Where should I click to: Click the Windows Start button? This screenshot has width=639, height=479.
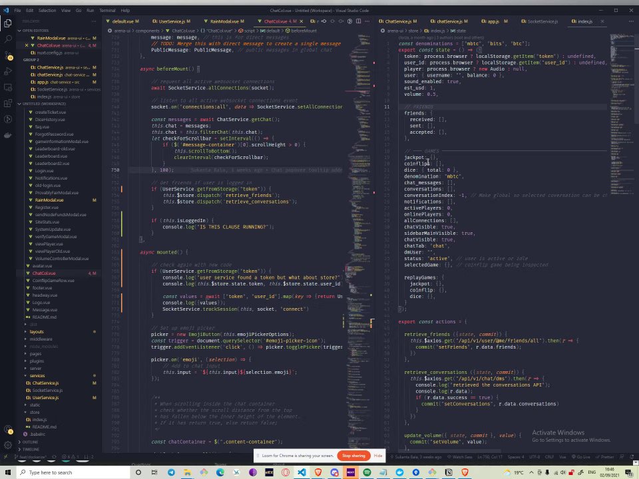[x=8, y=472]
